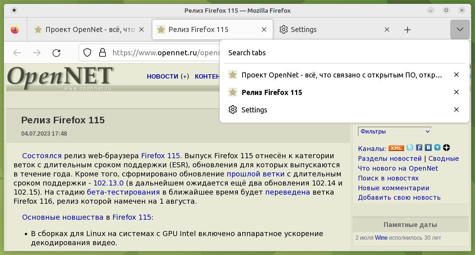
Task: Expand the Фильтры combo box
Action: (395, 131)
